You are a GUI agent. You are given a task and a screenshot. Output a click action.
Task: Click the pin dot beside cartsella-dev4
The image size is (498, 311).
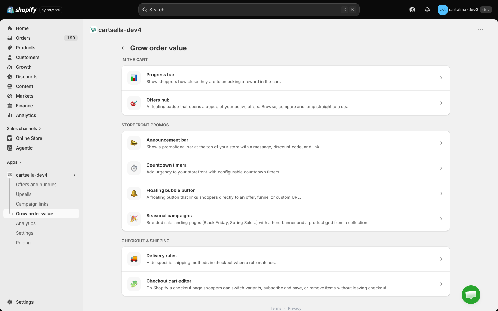tap(74, 175)
